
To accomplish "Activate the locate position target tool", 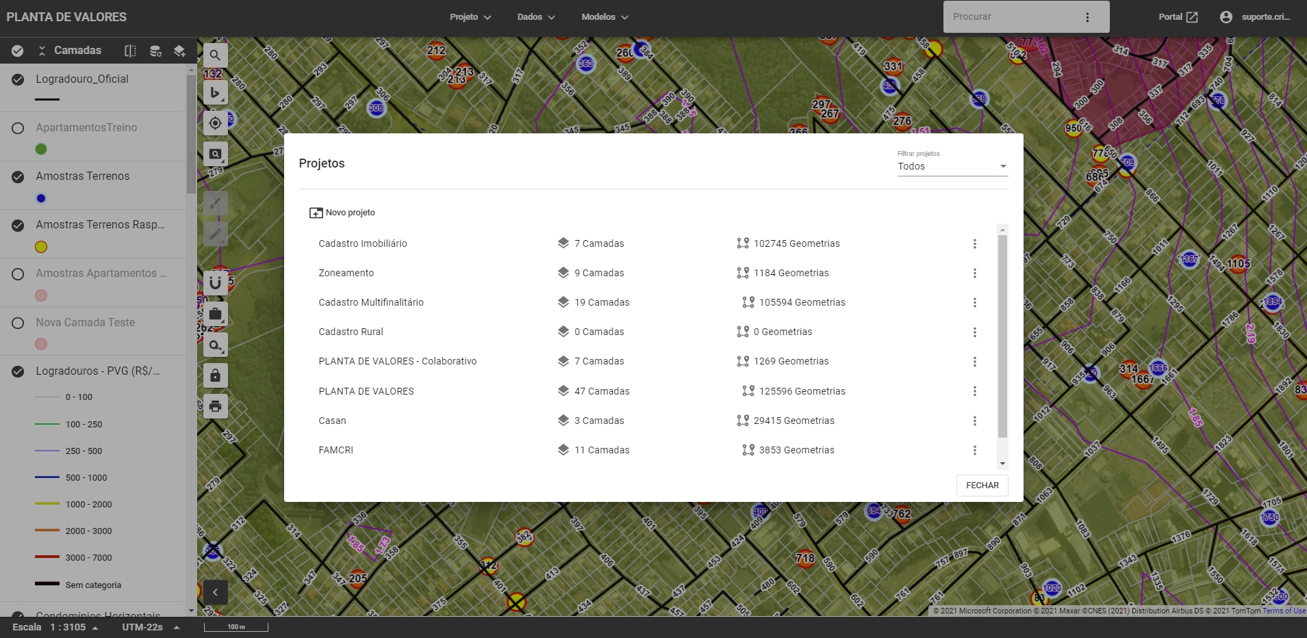I will [215, 123].
